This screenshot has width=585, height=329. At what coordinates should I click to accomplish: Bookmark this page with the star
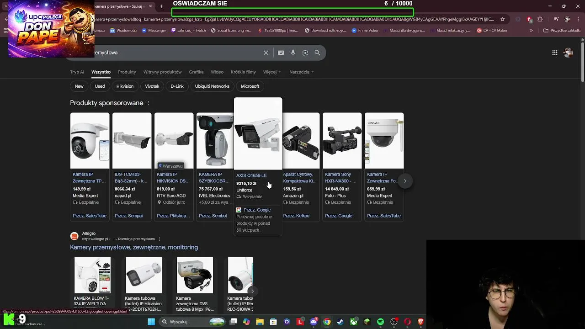coord(503,19)
